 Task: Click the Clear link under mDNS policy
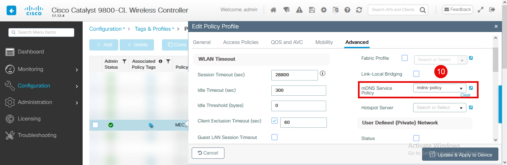click(465, 95)
